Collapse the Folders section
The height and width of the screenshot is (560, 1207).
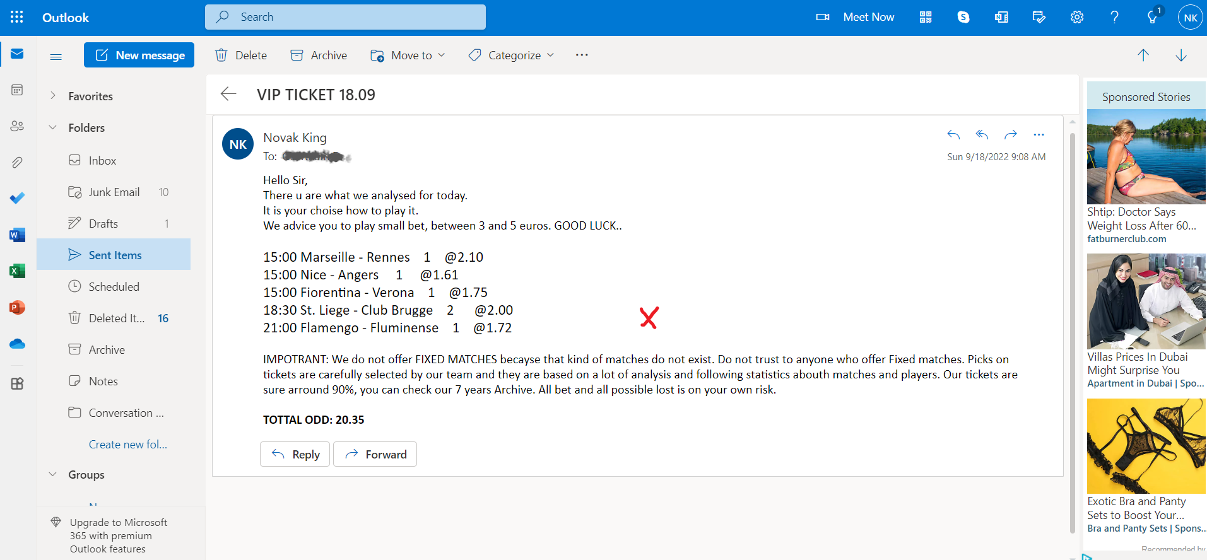click(53, 127)
